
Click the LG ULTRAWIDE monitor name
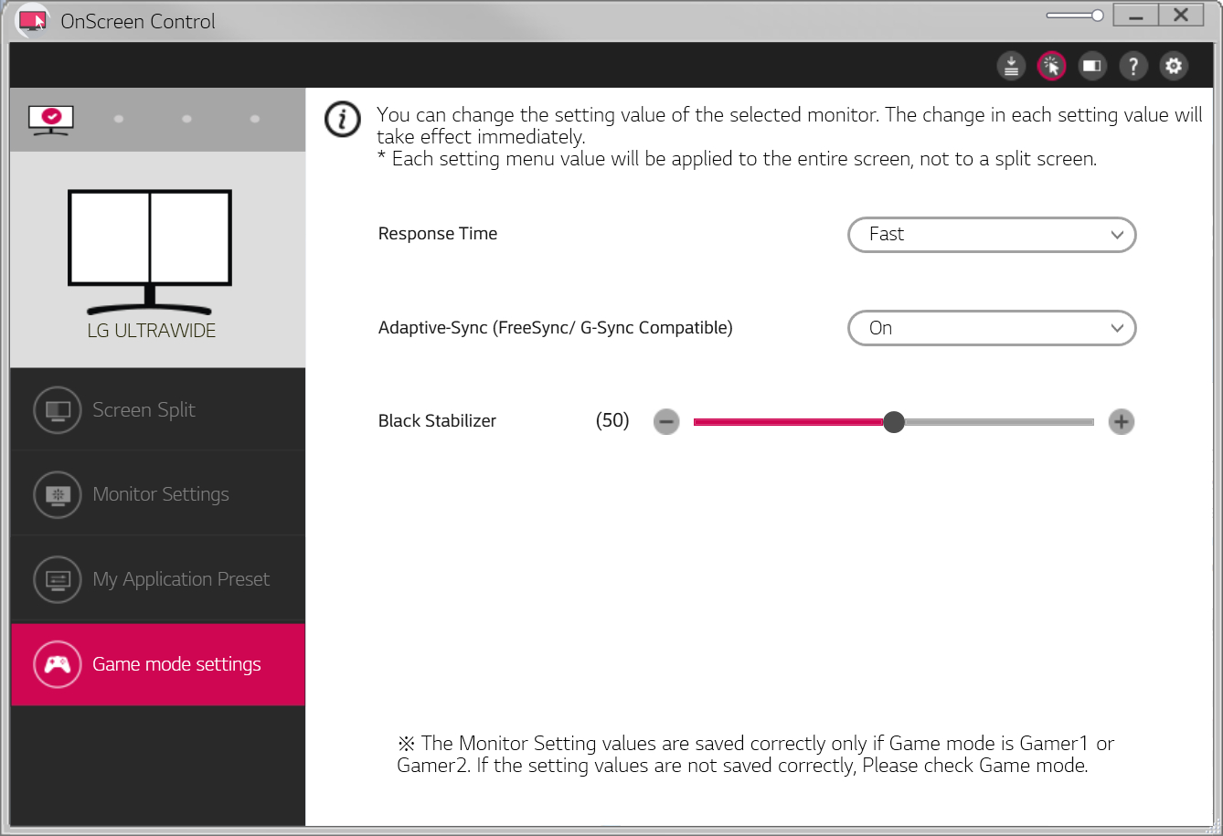coord(152,331)
